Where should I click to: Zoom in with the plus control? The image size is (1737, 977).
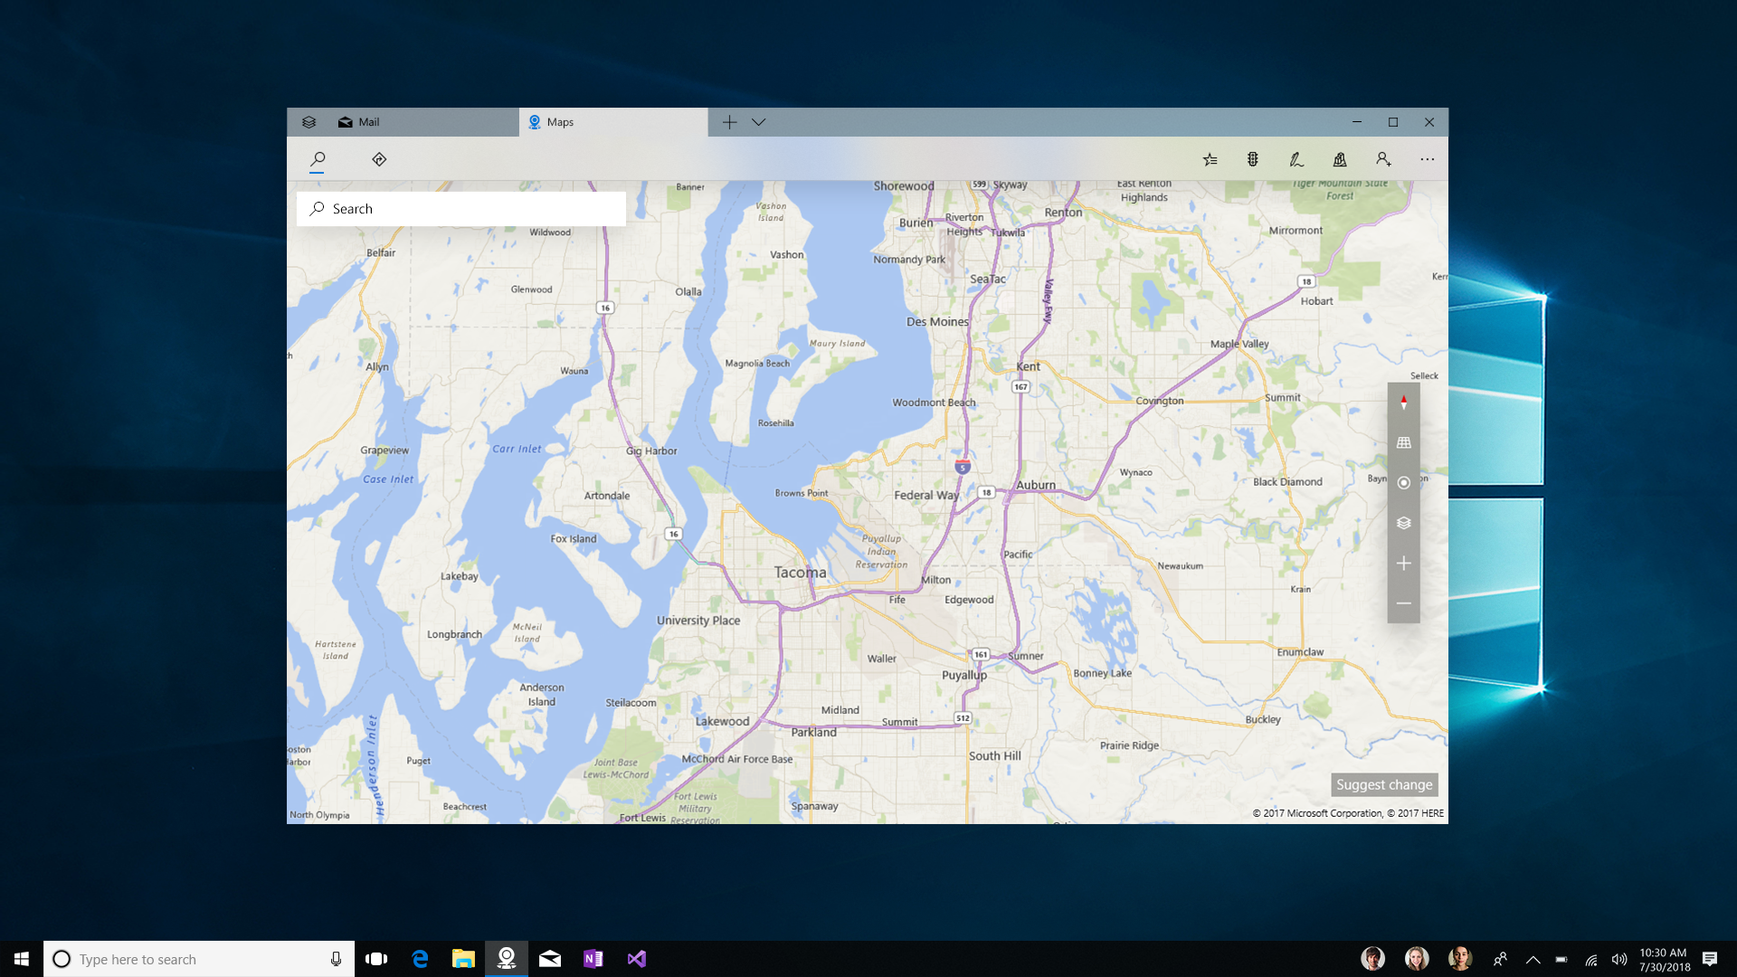coord(1403,564)
